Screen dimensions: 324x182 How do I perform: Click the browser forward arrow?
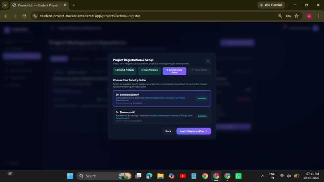point(15,16)
